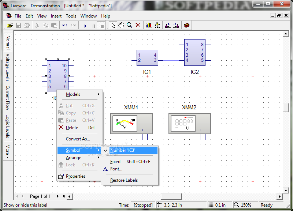Open the Font... dialog
This screenshot has width=293, height=211.
coord(130,169)
